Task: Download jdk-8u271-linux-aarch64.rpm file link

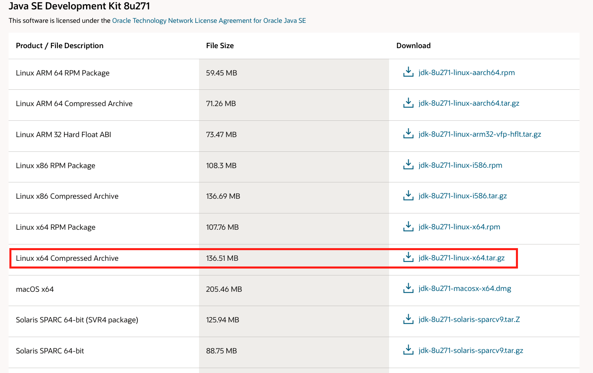Action: point(467,73)
